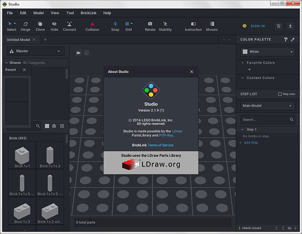This screenshot has height=234, width=302.
Task: Click the Select arrow tool
Action: pyautogui.click(x=10, y=24)
